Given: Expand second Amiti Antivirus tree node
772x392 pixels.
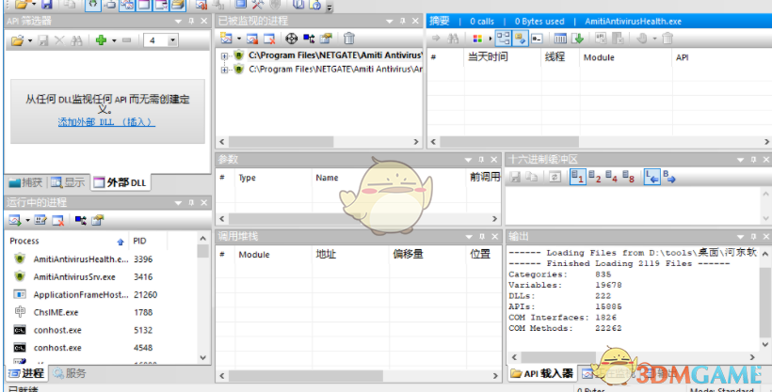Looking at the screenshot, I should pos(224,70).
